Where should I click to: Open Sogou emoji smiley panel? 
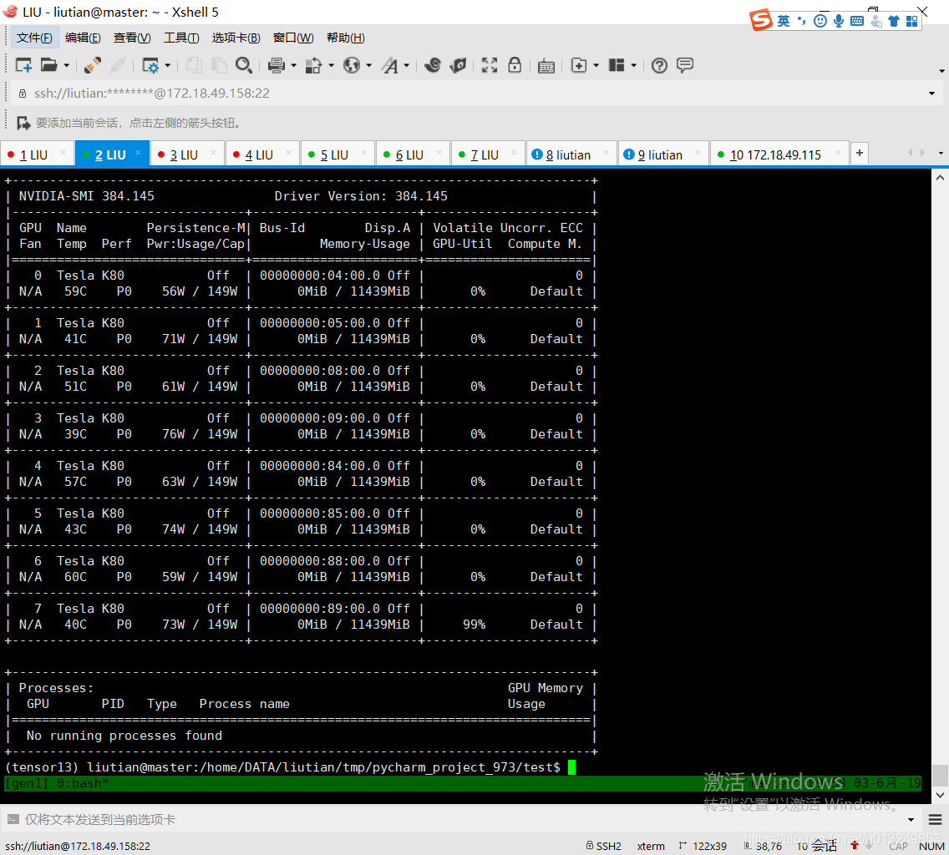coord(820,21)
